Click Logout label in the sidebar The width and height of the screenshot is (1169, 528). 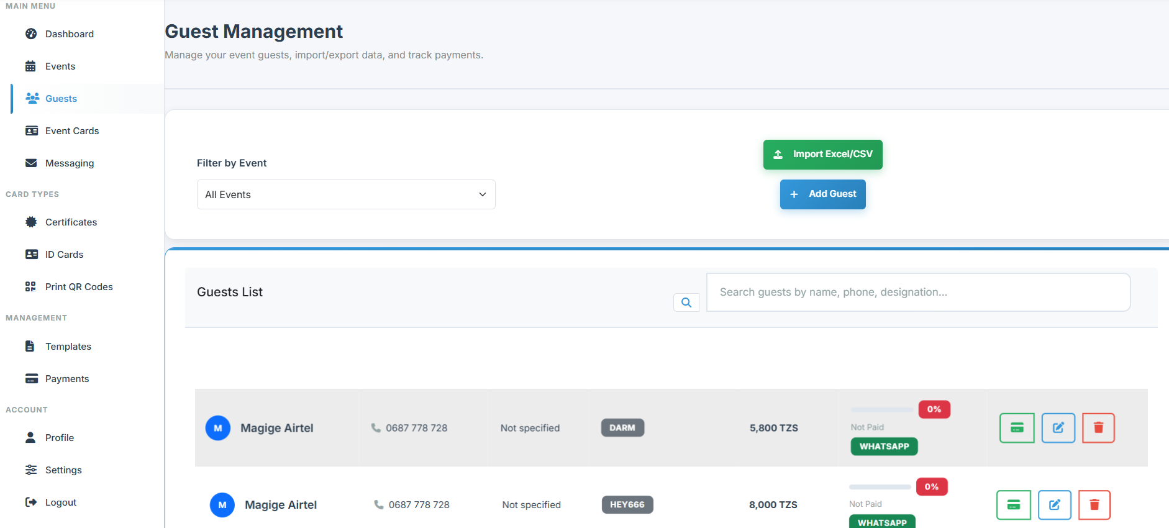click(x=61, y=503)
